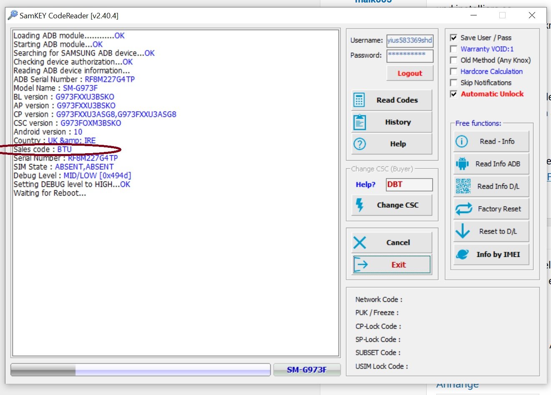
Task: Click the SamKEY key icon in title bar
Action: click(x=13, y=15)
